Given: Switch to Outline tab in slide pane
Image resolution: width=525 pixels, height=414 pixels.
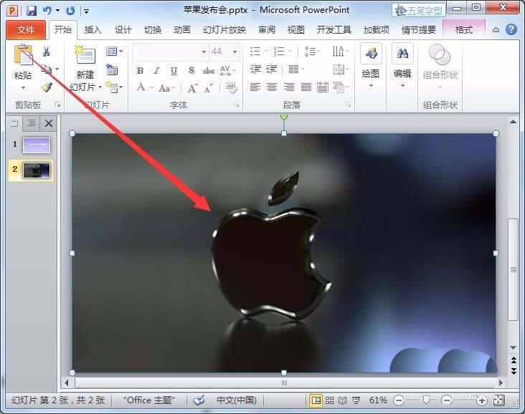Looking at the screenshot, I should pyautogui.click(x=31, y=123).
